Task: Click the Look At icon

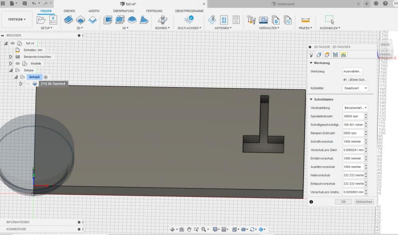Action: click(x=181, y=229)
